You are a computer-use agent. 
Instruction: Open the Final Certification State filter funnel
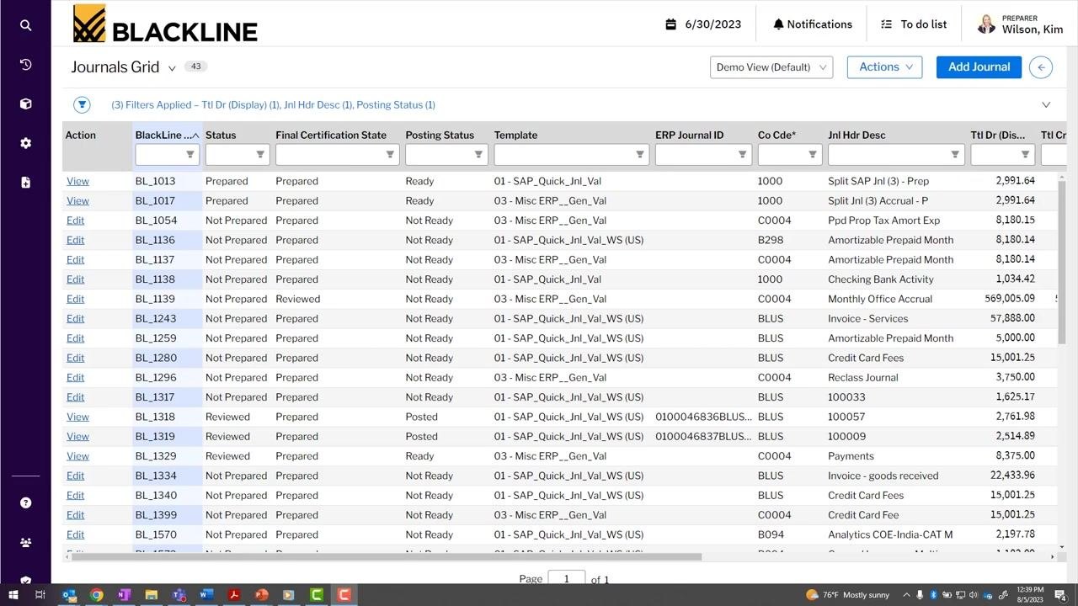point(390,154)
